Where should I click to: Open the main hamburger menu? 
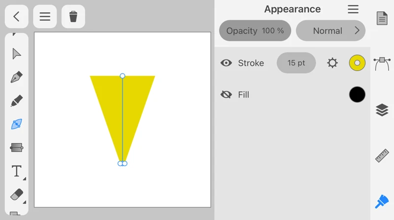pyautogui.click(x=45, y=16)
